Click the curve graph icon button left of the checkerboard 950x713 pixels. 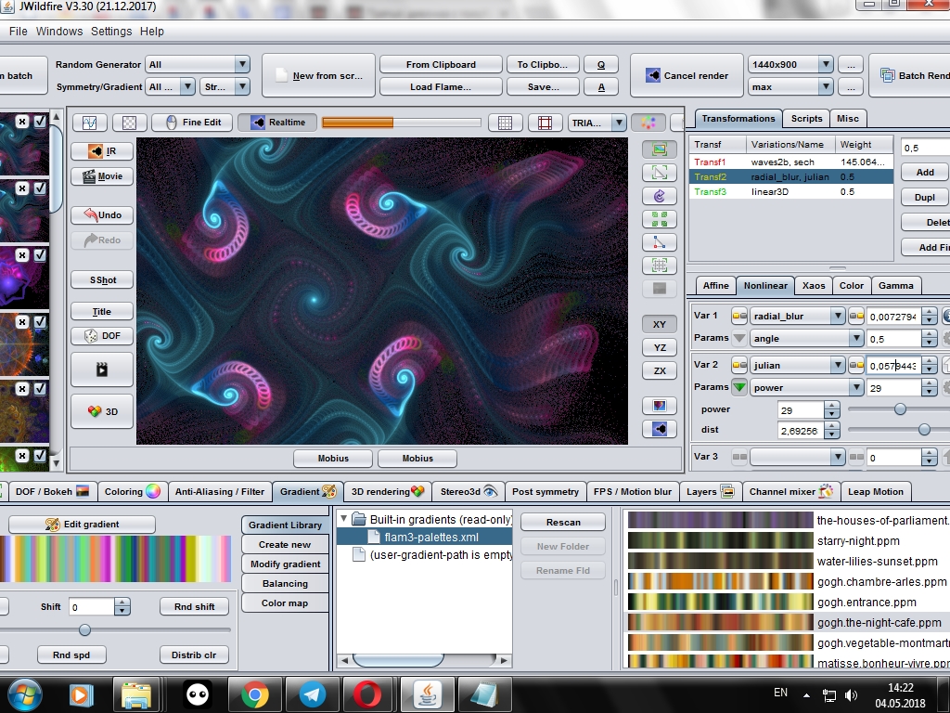90,123
